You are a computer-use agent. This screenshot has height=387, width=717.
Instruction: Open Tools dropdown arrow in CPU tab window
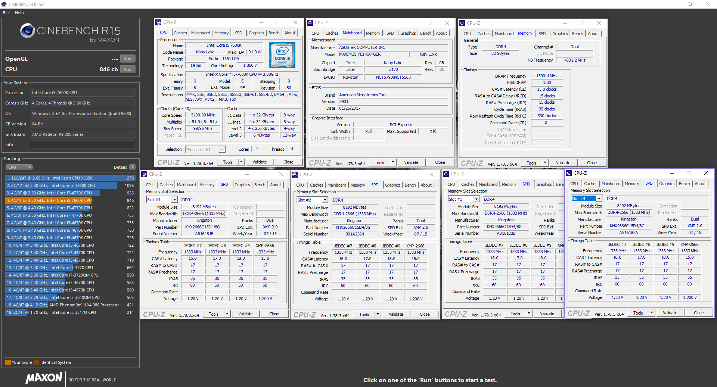tap(241, 162)
